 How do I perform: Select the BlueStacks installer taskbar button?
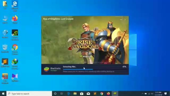pyautogui.click(x=115, y=94)
